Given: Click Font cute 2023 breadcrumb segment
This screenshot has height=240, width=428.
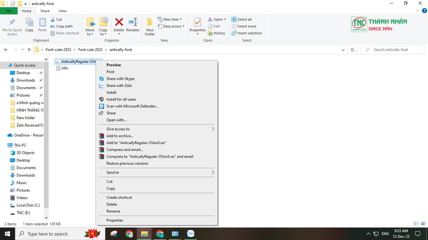Looking at the screenshot, I should (x=90, y=50).
